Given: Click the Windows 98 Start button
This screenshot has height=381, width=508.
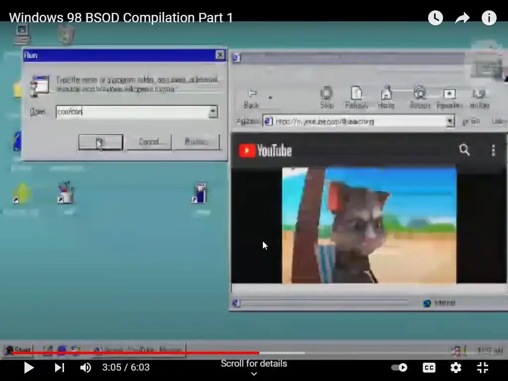Looking at the screenshot, I should click(18, 350).
